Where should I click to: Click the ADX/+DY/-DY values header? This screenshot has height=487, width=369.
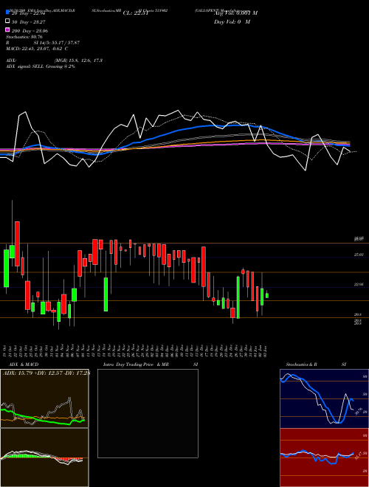point(45,373)
